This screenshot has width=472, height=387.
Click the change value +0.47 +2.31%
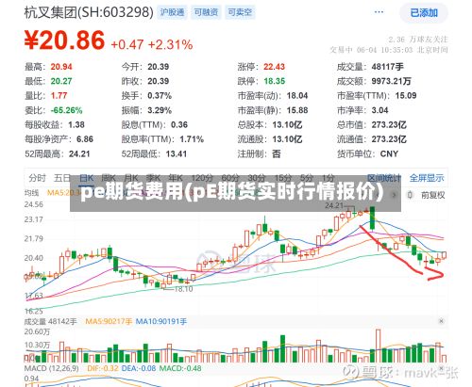(x=152, y=44)
